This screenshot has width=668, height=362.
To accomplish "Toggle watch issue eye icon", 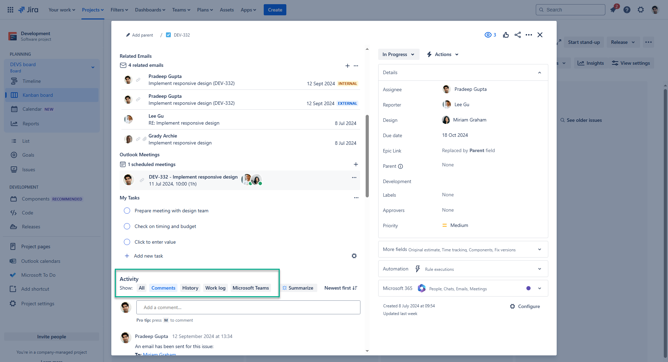I will click(x=488, y=35).
